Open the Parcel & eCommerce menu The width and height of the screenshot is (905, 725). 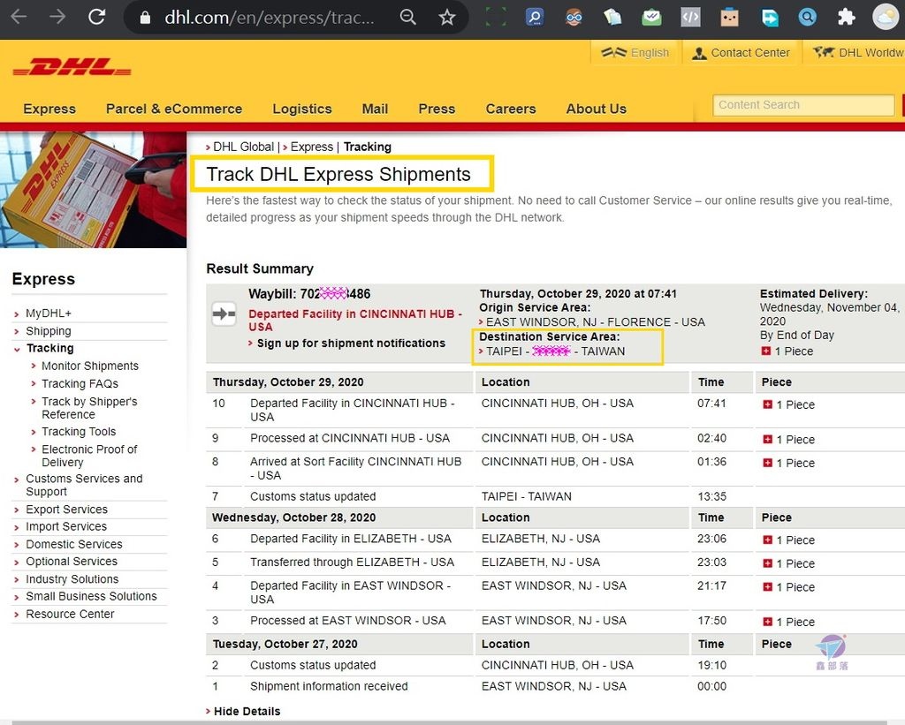pos(174,109)
